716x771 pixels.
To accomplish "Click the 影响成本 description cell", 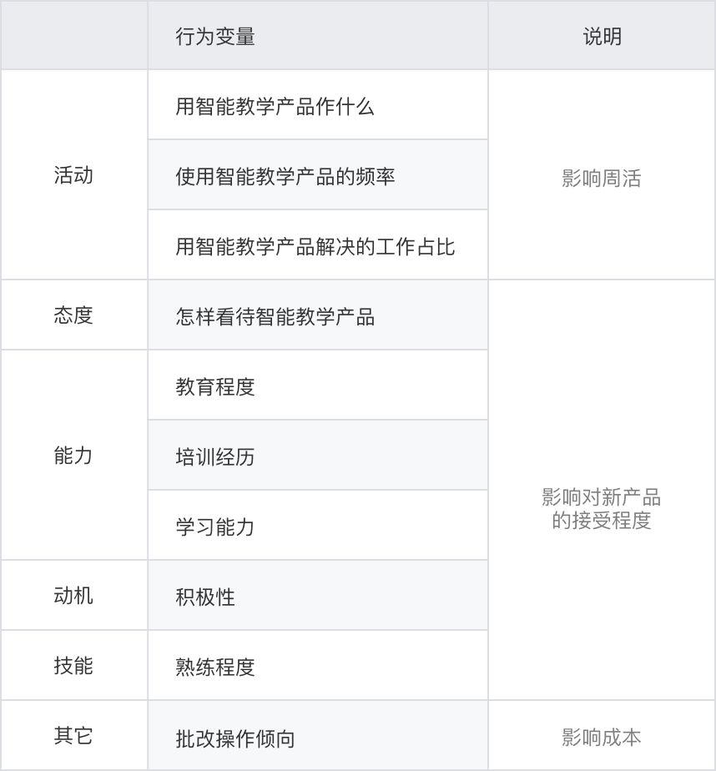I will click(x=602, y=738).
